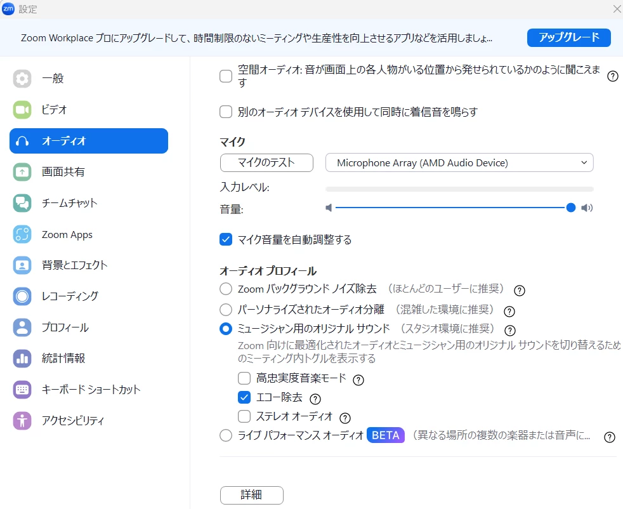Click the アクセシビリティ icon

click(22, 420)
